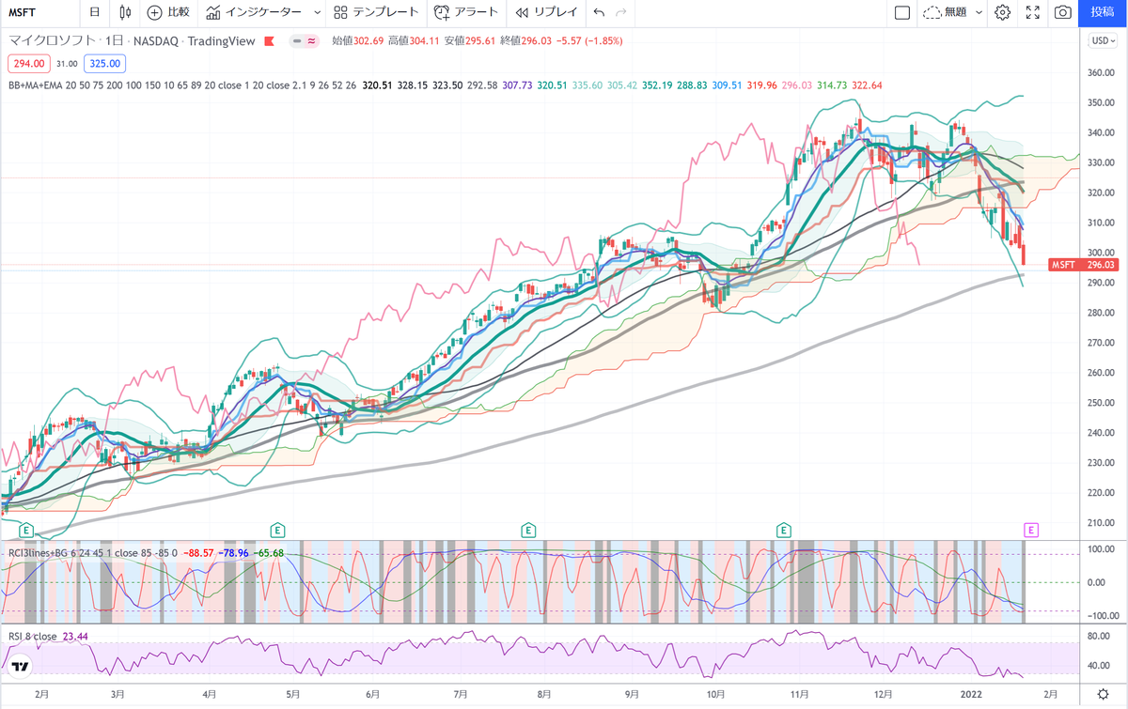This screenshot has width=1128, height=709.
Task: Open the インジケーター indicators dialog
Action: [x=255, y=12]
